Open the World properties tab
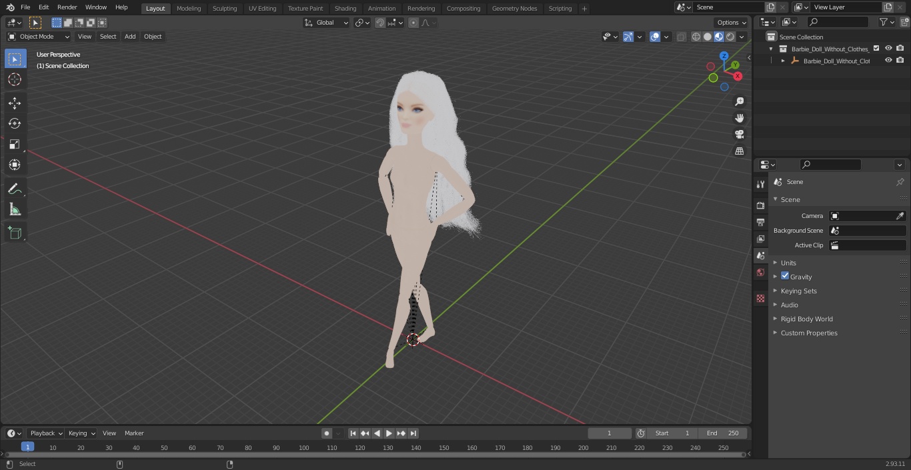The image size is (911, 470). 760,273
